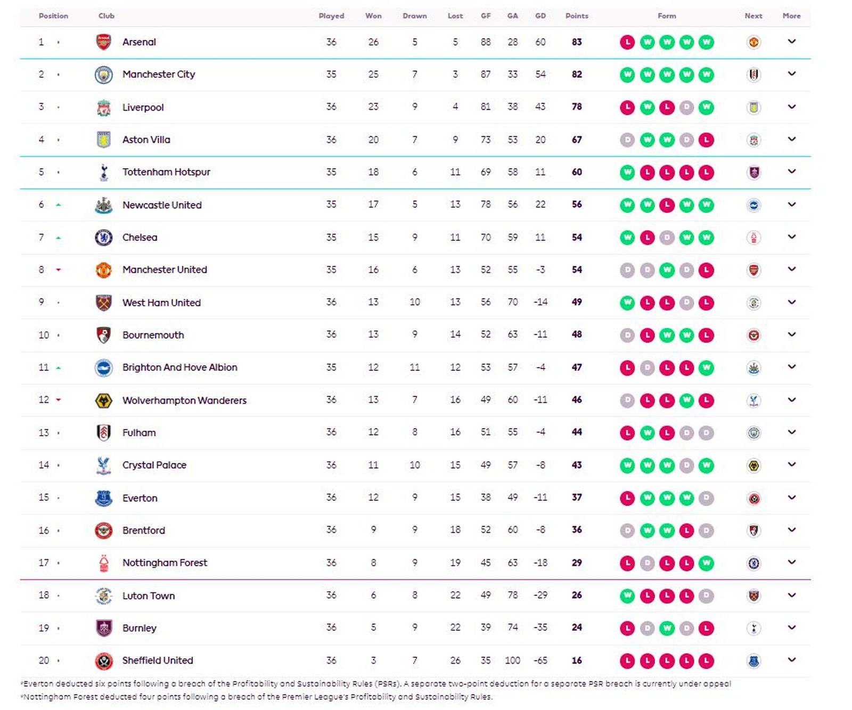
Task: Click the Form column header
Action: pos(667,16)
